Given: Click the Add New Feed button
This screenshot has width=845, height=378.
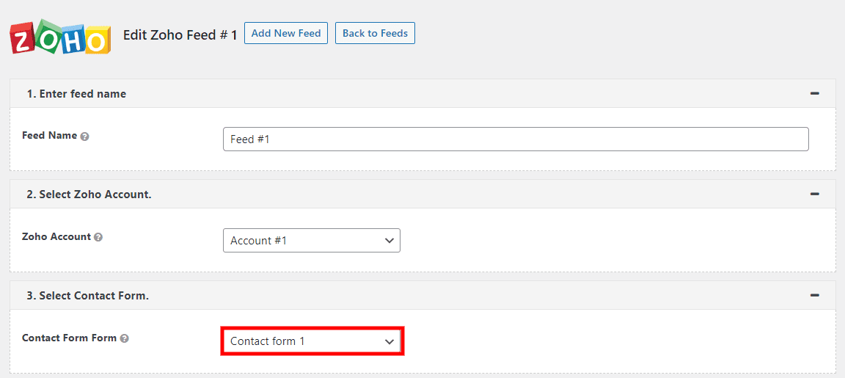Looking at the screenshot, I should click(x=286, y=34).
